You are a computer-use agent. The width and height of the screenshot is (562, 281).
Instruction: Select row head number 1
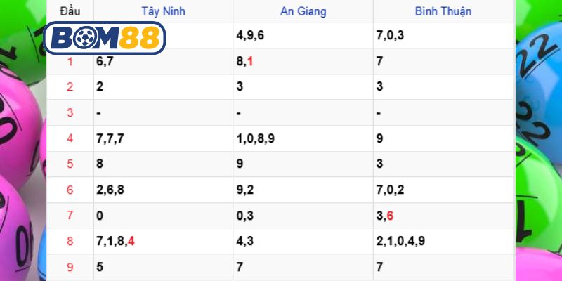tap(70, 62)
